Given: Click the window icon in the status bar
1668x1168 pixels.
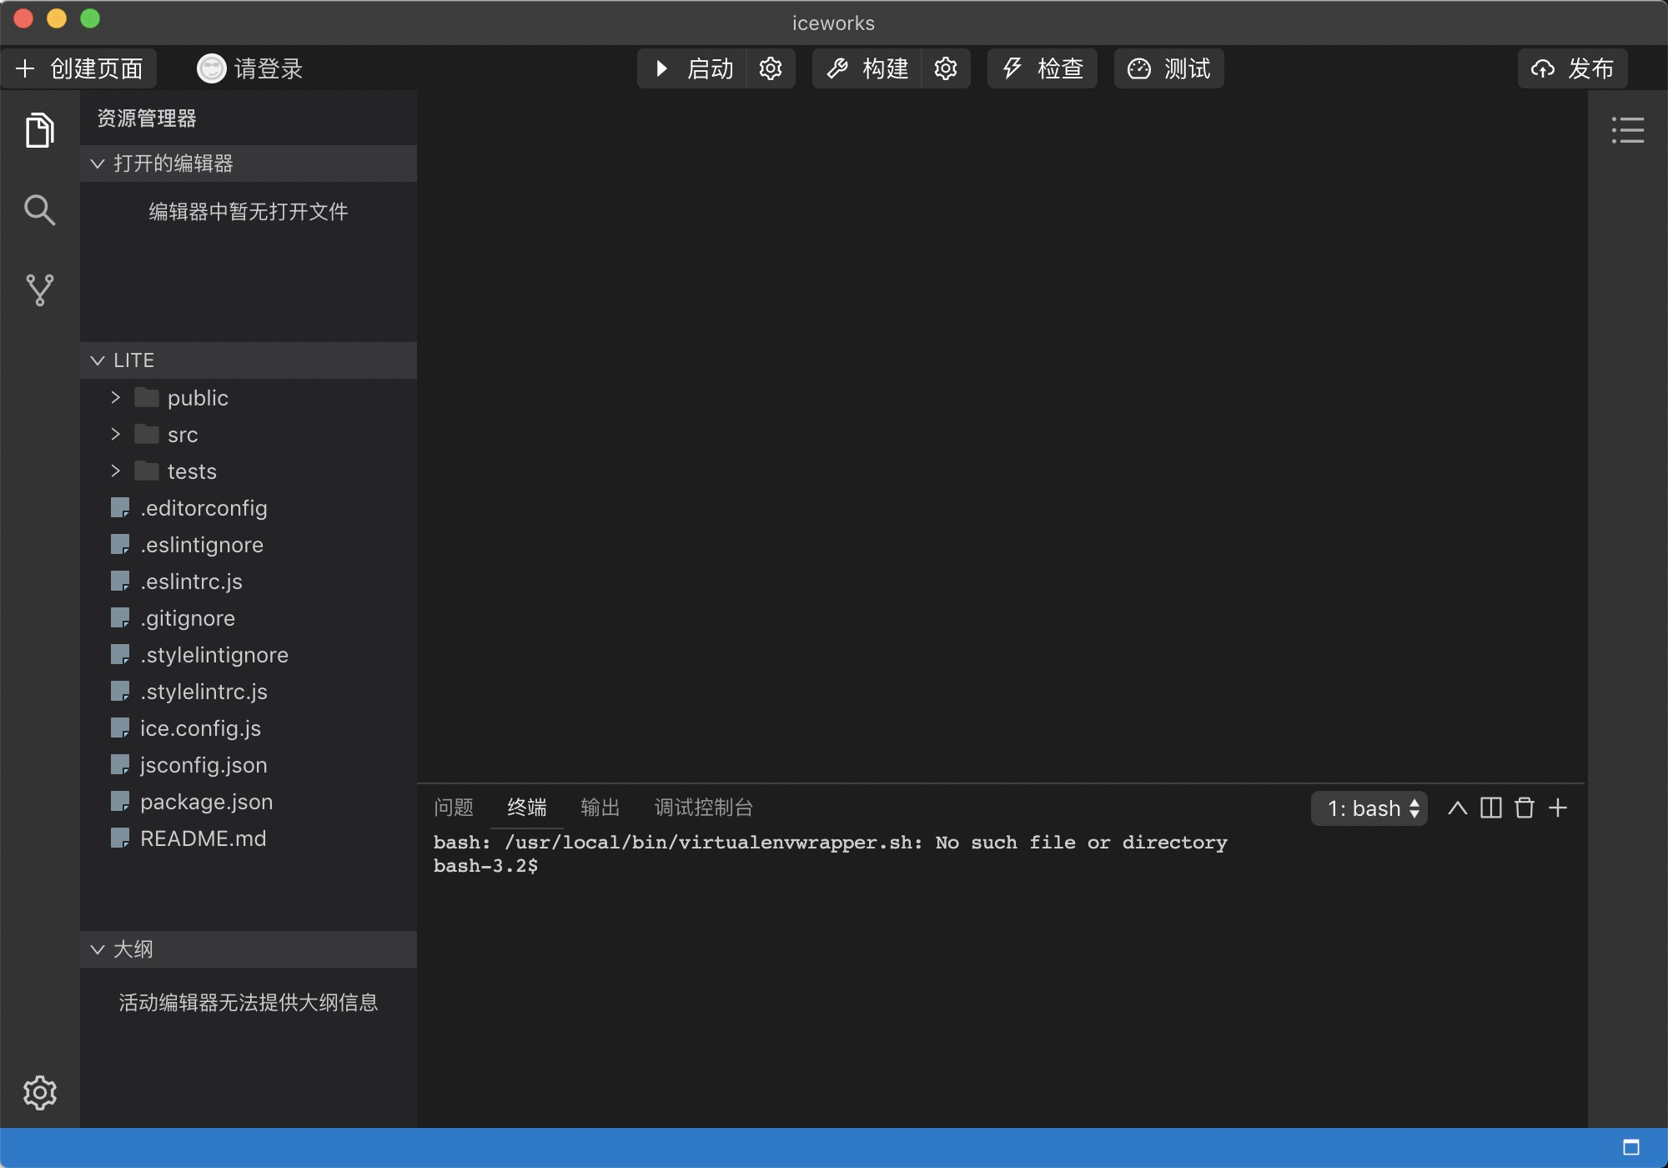Looking at the screenshot, I should tap(1631, 1147).
